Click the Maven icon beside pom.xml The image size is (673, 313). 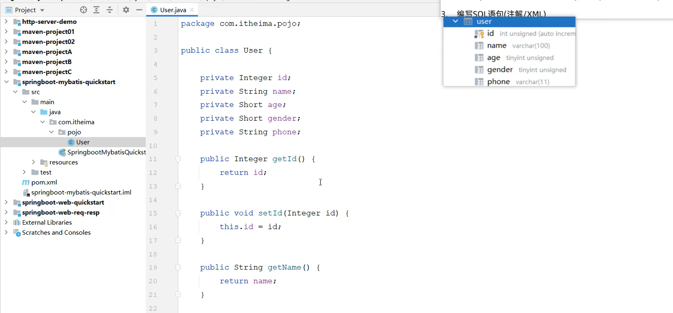click(x=25, y=182)
